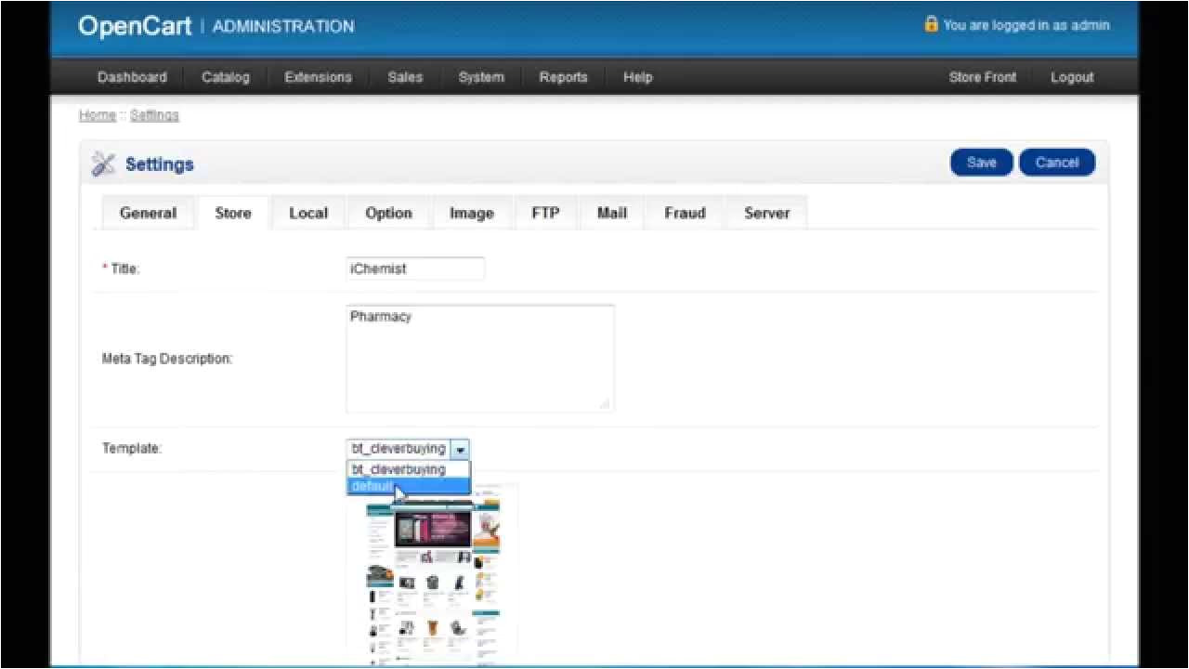Viewport: 1189px width, 669px height.
Task: Go to Store Front
Action: point(983,77)
